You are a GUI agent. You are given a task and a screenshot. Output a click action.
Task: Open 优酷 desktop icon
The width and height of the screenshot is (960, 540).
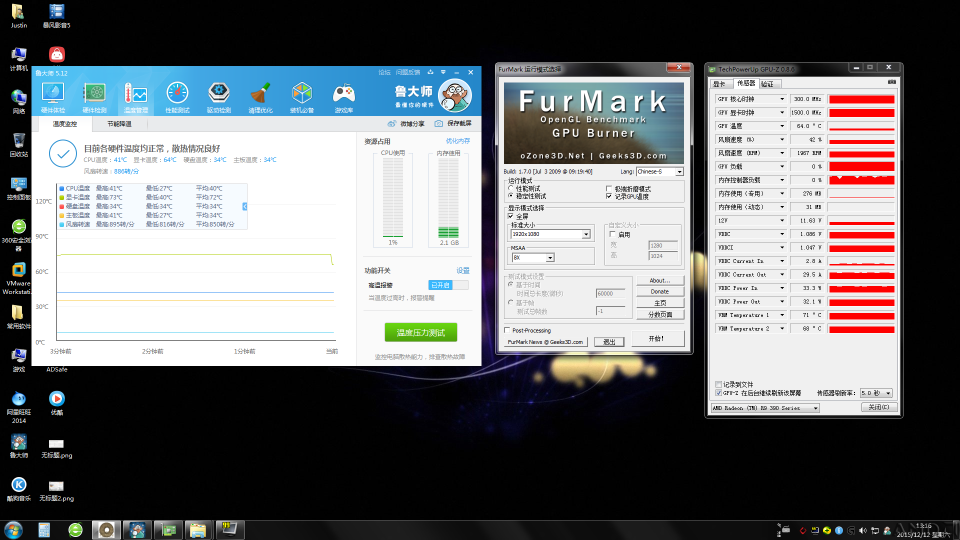[x=57, y=403]
